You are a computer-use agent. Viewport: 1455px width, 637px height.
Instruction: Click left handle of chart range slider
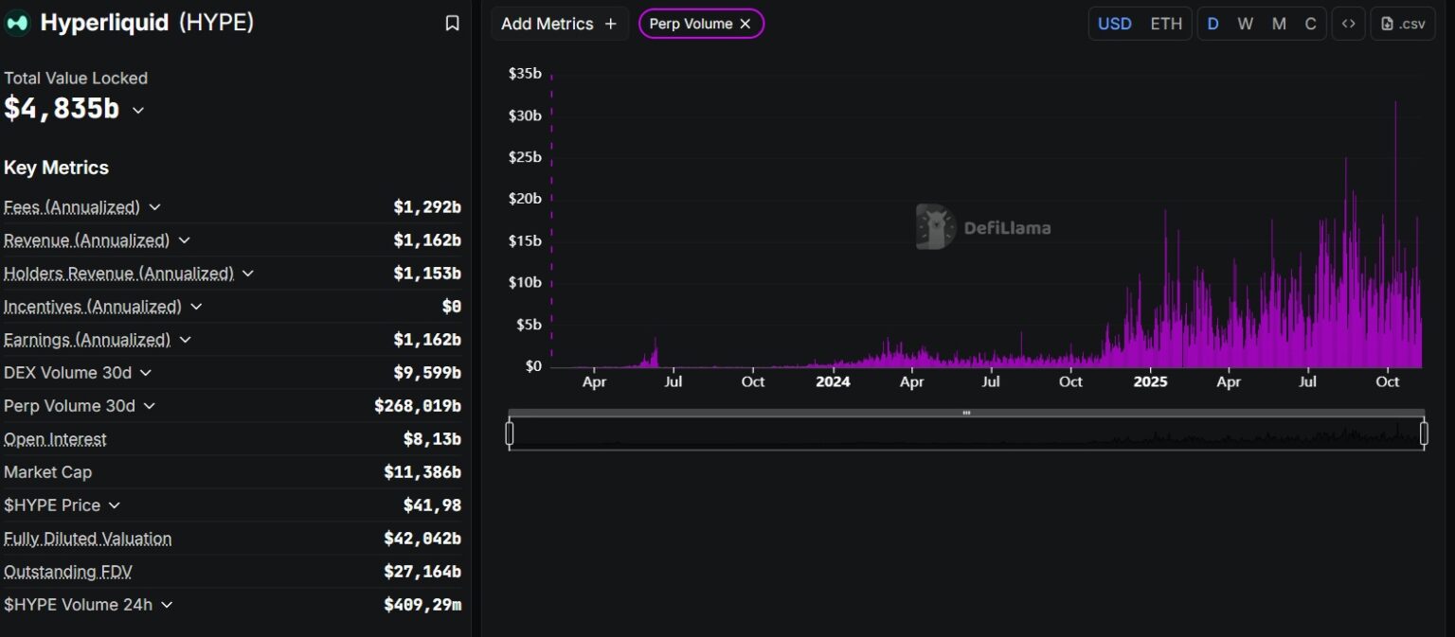point(510,434)
